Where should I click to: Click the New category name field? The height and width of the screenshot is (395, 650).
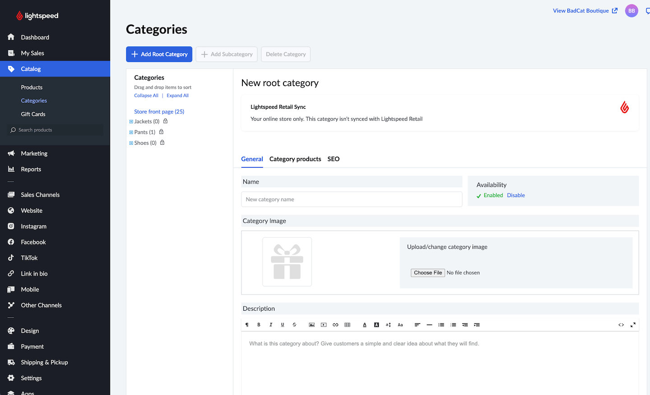coord(352,199)
